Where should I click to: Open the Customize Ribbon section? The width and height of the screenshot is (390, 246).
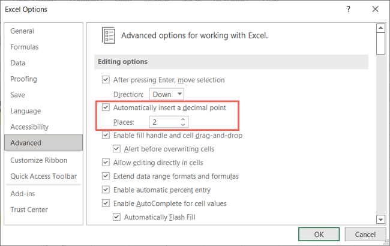[x=39, y=160]
